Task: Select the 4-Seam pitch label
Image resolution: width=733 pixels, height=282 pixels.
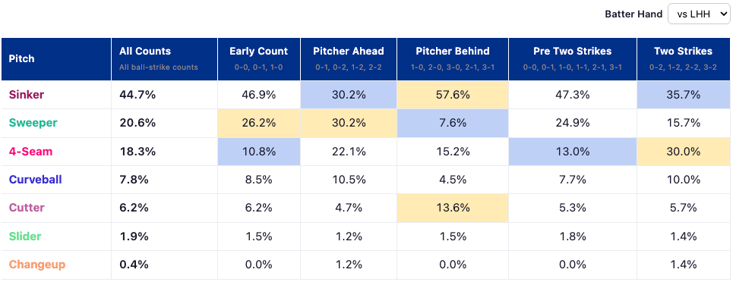Action: tap(31, 152)
